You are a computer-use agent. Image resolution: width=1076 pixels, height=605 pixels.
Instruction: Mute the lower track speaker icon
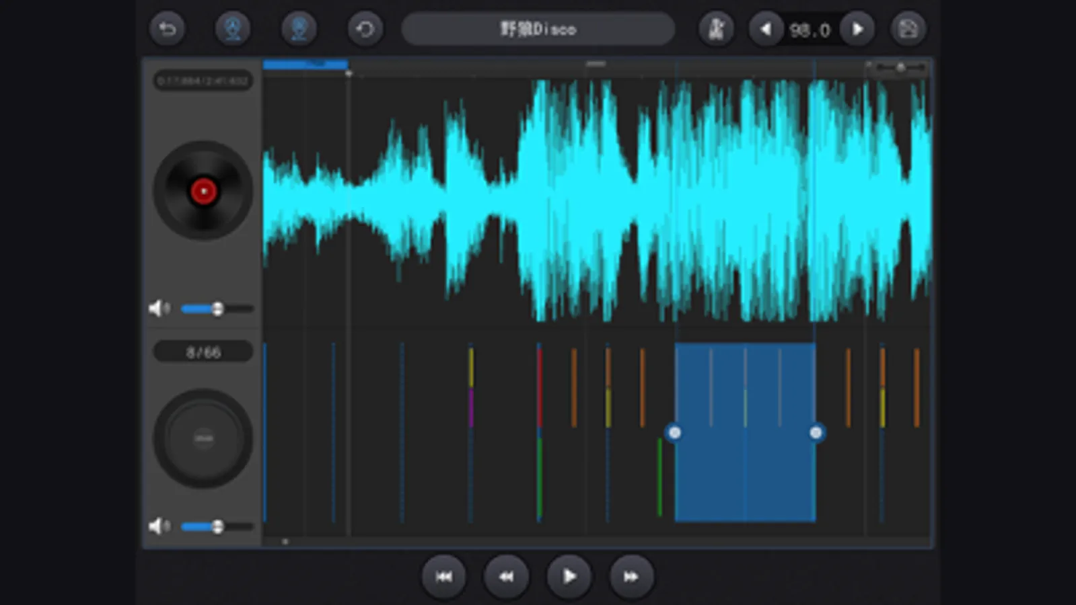[x=159, y=526]
